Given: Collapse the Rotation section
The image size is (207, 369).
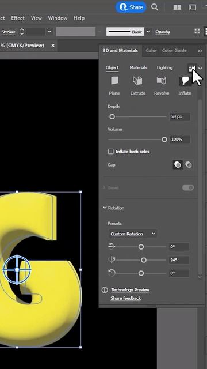Looking at the screenshot, I should 105,208.
